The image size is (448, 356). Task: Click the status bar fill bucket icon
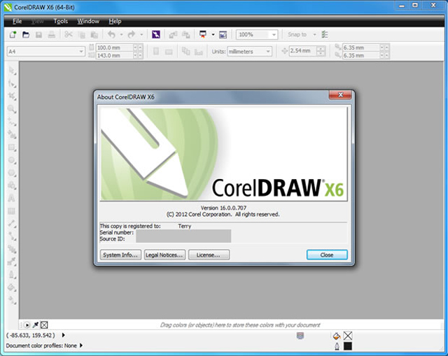tap(337, 336)
